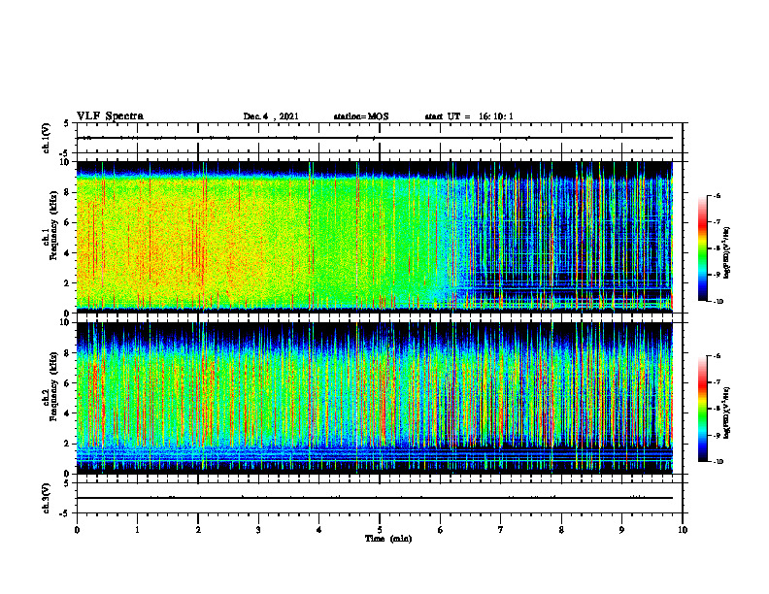Click time axis tick label "10"

(x=683, y=530)
